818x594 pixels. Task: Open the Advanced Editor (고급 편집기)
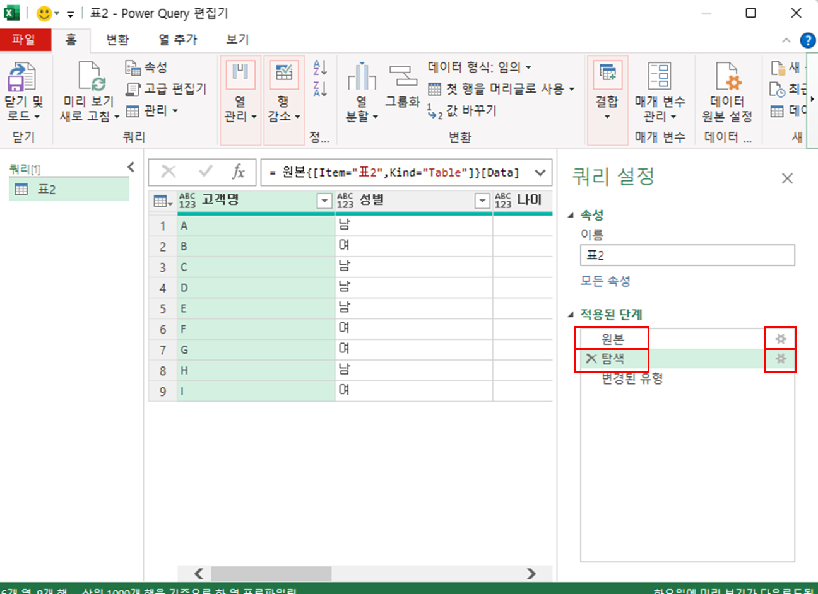(x=166, y=89)
